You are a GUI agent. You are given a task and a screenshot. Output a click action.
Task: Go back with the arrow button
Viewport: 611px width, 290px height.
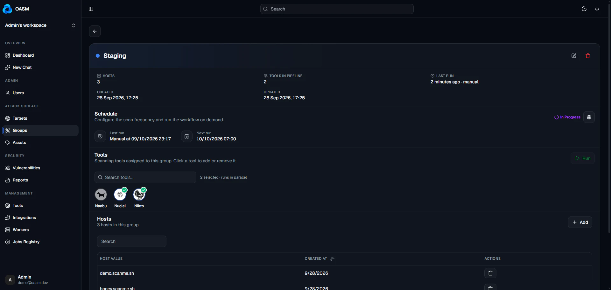click(x=95, y=31)
